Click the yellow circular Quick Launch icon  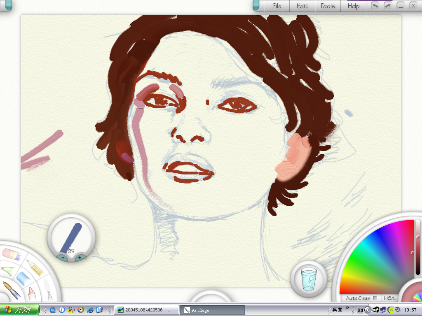click(x=71, y=310)
